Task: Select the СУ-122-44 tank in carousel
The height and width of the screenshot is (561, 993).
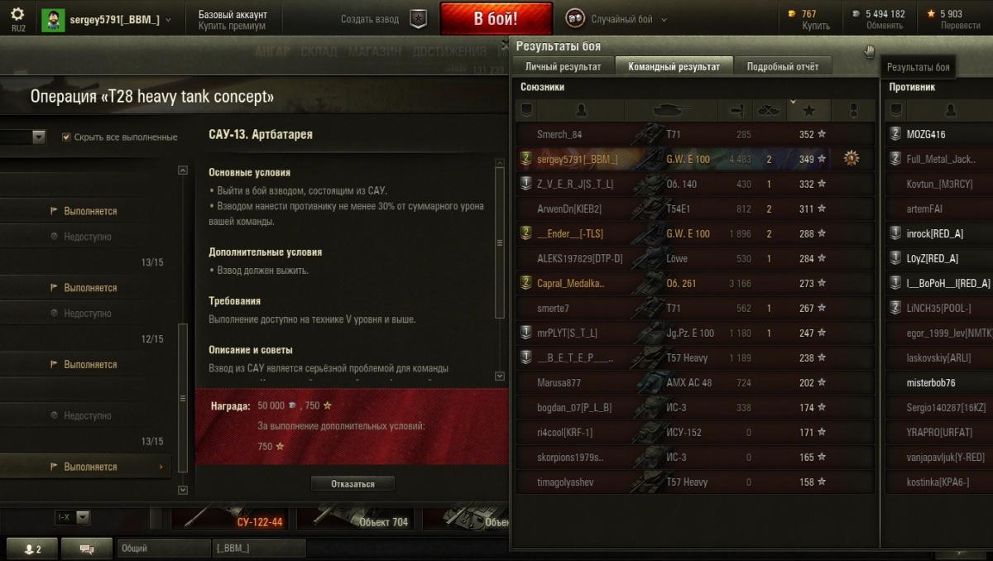Action: pyautogui.click(x=233, y=519)
